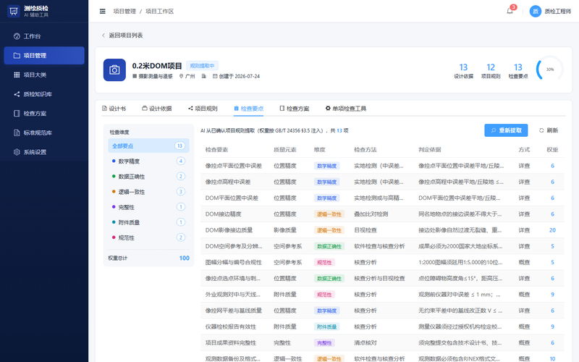The width and height of the screenshot is (579, 362).
Task: Click the blue camera project icon
Action: (x=114, y=70)
